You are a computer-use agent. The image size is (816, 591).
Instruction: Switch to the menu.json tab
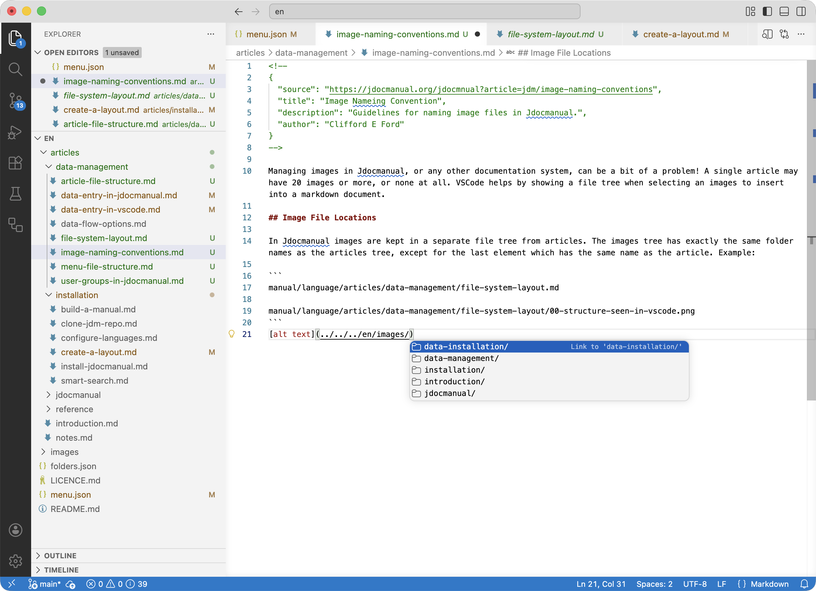click(270, 34)
